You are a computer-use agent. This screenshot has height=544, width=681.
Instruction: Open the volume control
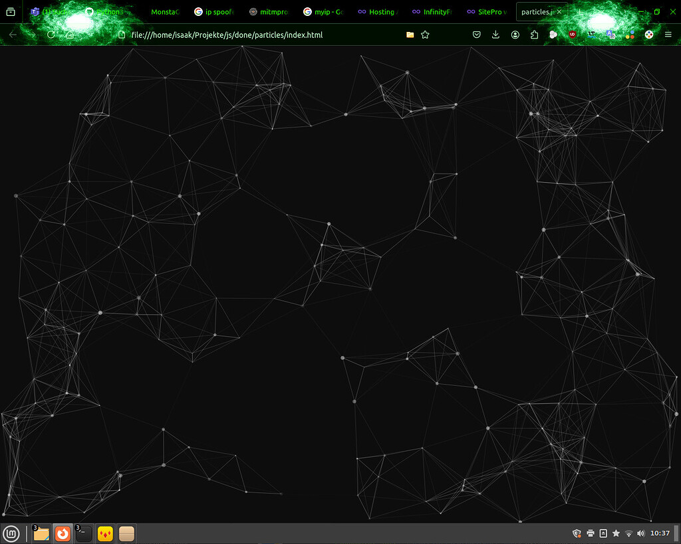pos(640,533)
